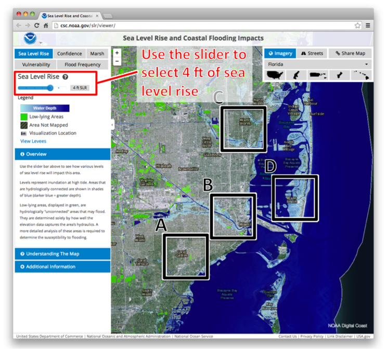This screenshot has width=387, height=349.
Task: Expand the Understanding The Map section
Action: [x=62, y=254]
